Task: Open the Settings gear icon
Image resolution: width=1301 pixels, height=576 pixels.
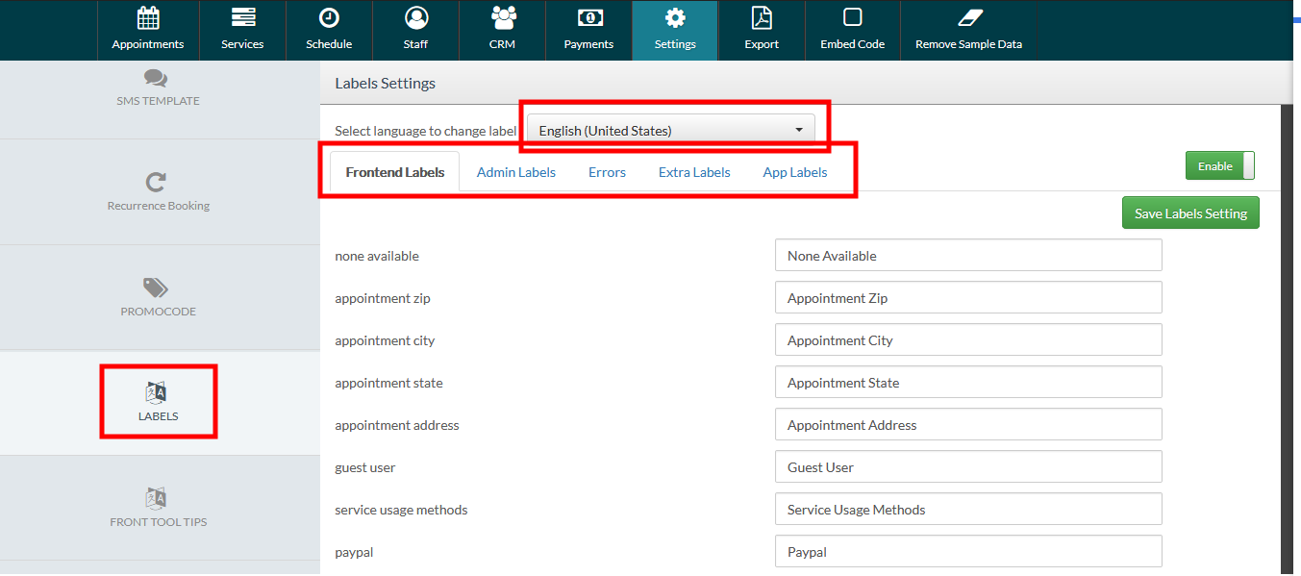Action: (x=675, y=18)
